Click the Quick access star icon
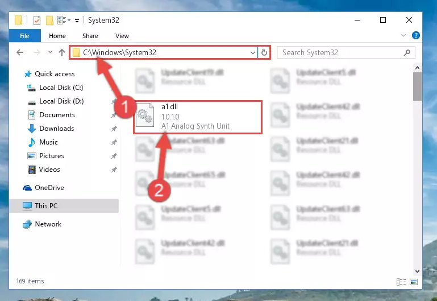This screenshot has height=301, width=437. click(x=28, y=74)
